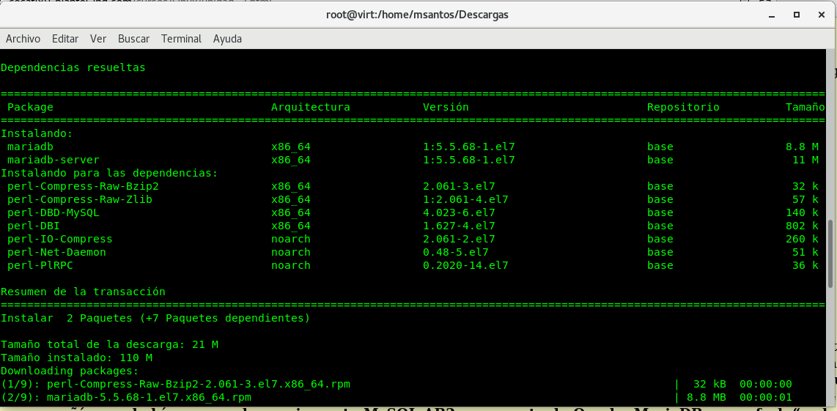Click the Arquitectura column header
This screenshot has width=837, height=411.
(310, 107)
